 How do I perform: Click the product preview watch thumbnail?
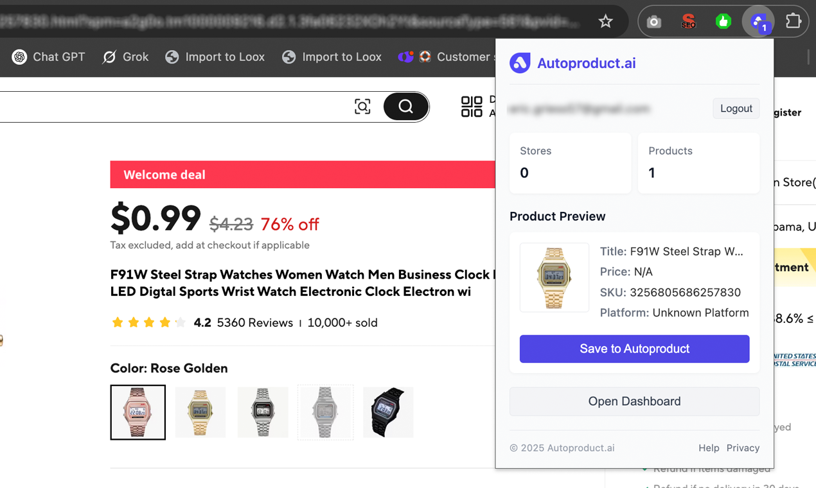554,277
